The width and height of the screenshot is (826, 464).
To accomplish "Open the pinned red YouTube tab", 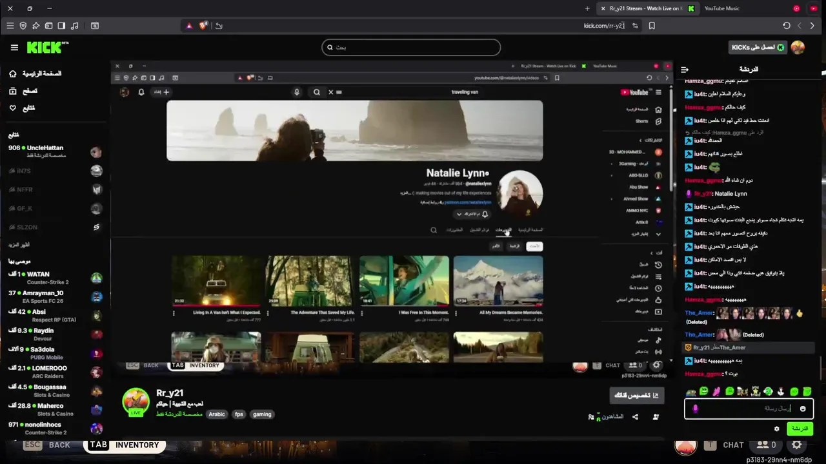I will tap(813, 8).
